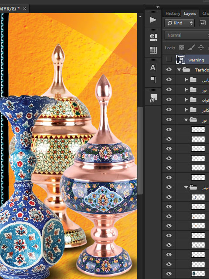209x279 pixels.
Task: Open the Styles fx panel icon
Action: [x=153, y=98]
